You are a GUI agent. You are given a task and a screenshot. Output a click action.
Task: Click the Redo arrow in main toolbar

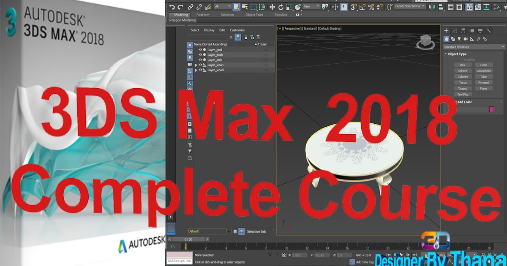click(x=180, y=7)
